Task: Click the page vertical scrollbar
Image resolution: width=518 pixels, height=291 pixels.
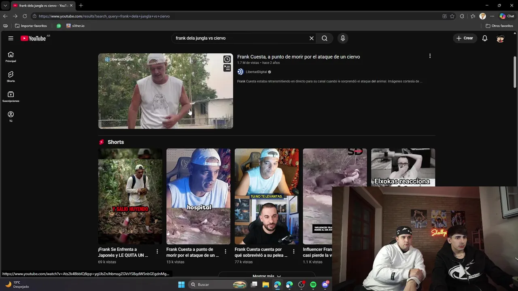Action: 515,73
